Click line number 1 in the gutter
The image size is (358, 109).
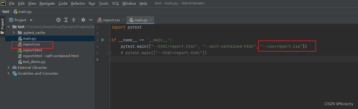97,27
